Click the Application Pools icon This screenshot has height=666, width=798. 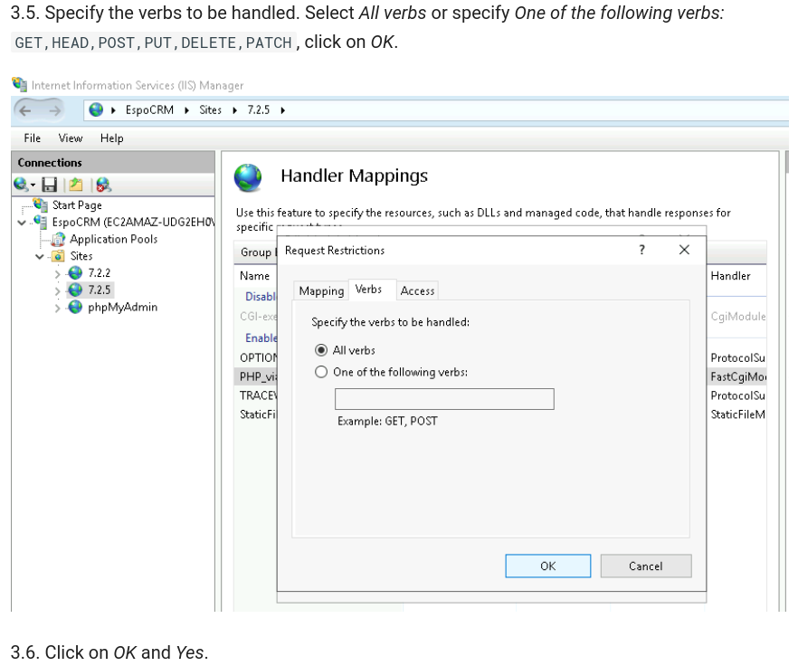(x=58, y=239)
